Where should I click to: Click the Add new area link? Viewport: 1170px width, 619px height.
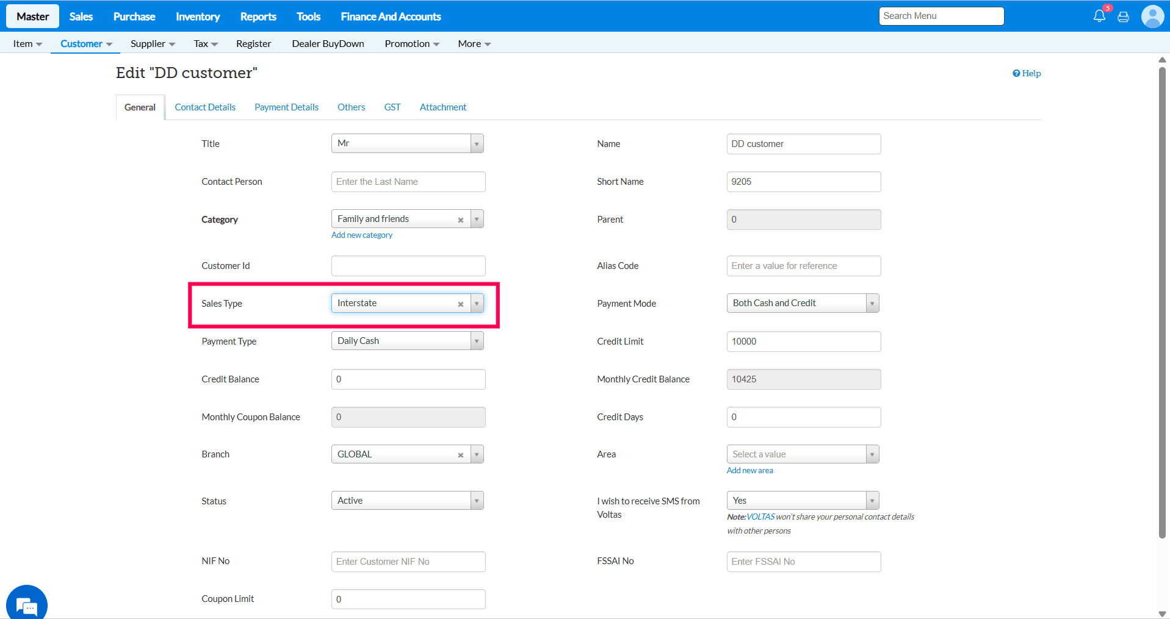749,471
